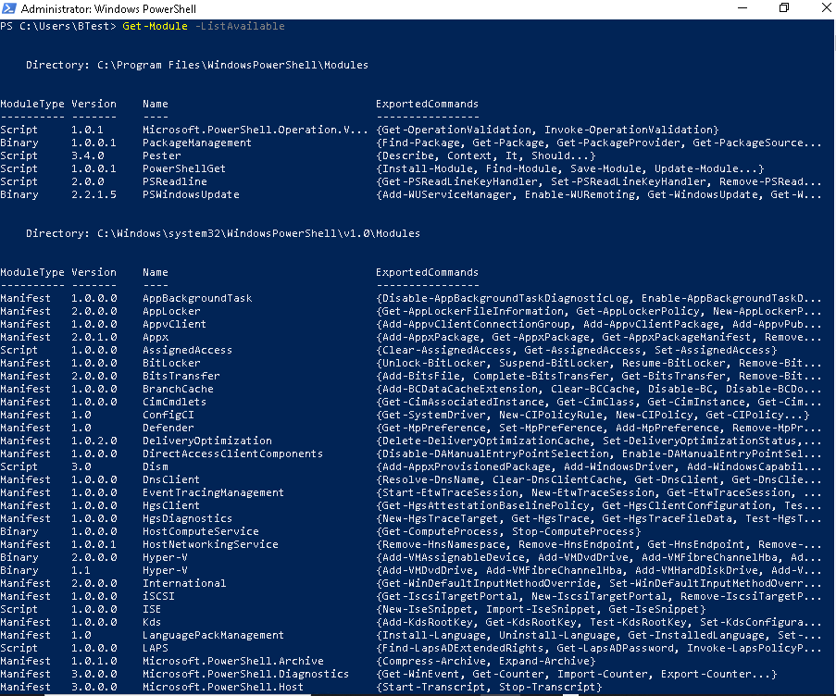Click the DeliveryOptimization module name
This screenshot has width=836, height=696.
pos(206,441)
